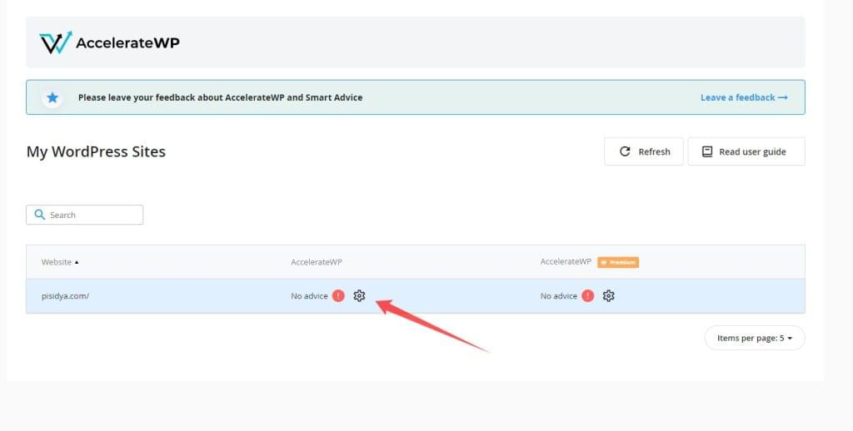Image resolution: width=853 pixels, height=431 pixels.
Task: Open settings gear in AccelerateWP Premium column
Action: pyautogui.click(x=608, y=295)
